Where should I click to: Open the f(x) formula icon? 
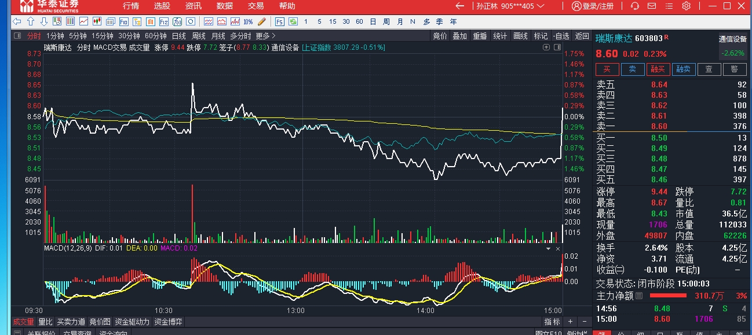(177, 21)
